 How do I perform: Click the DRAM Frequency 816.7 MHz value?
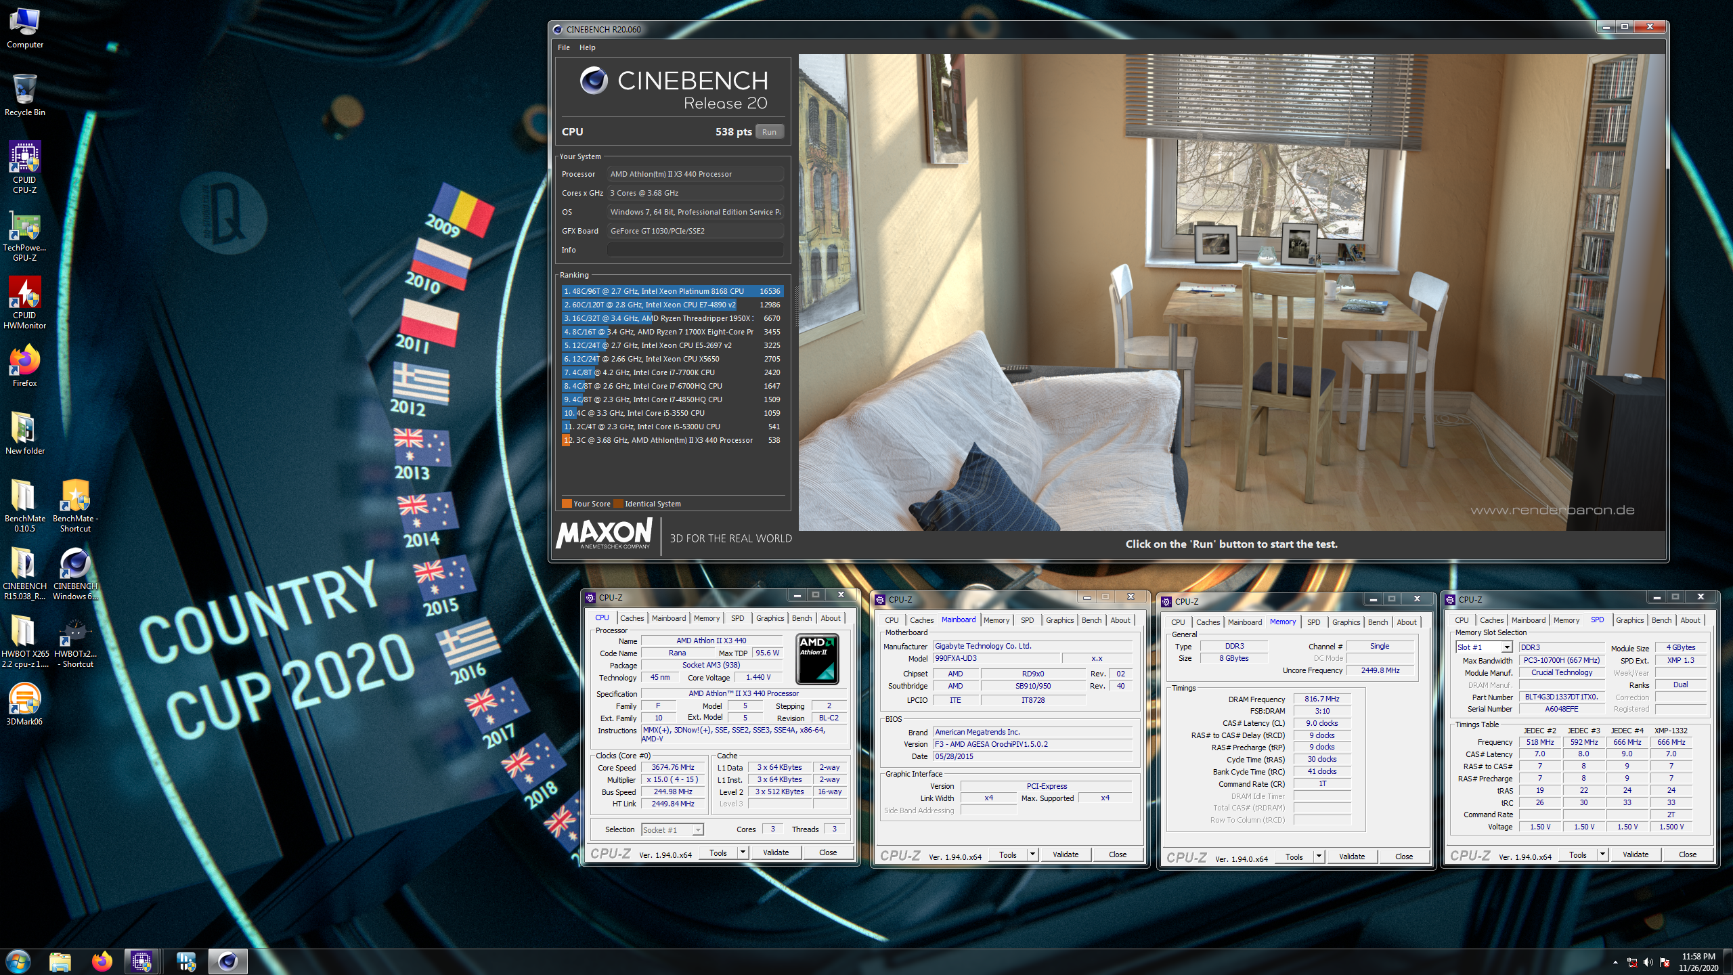coord(1321,699)
